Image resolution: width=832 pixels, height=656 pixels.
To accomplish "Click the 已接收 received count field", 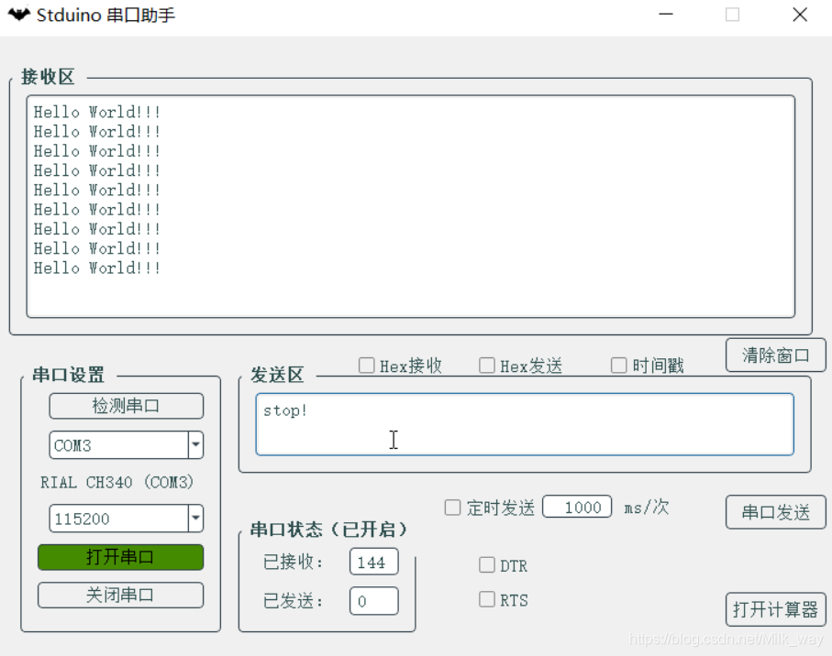I will [373, 562].
